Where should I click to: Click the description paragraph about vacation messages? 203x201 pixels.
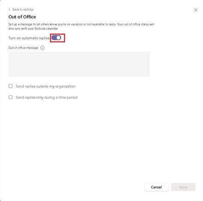(81, 27)
